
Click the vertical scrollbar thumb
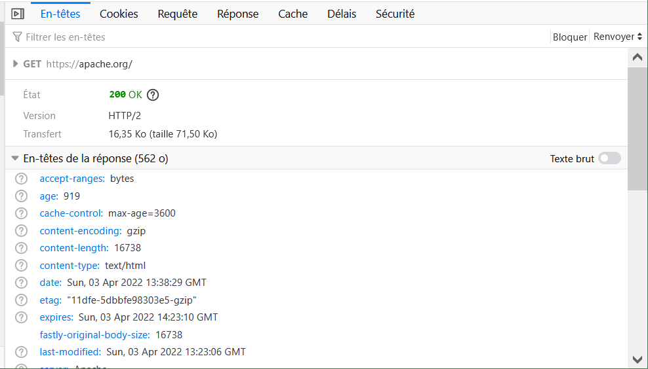[638, 129]
